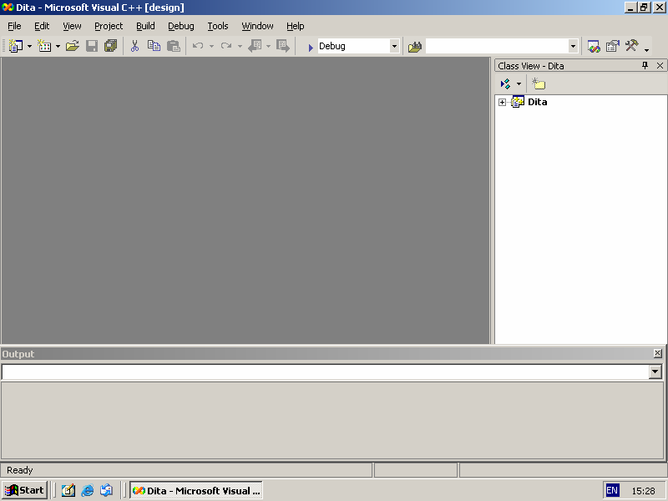Click the Undo arrow icon
The width and height of the screenshot is (668, 501).
coord(198,46)
